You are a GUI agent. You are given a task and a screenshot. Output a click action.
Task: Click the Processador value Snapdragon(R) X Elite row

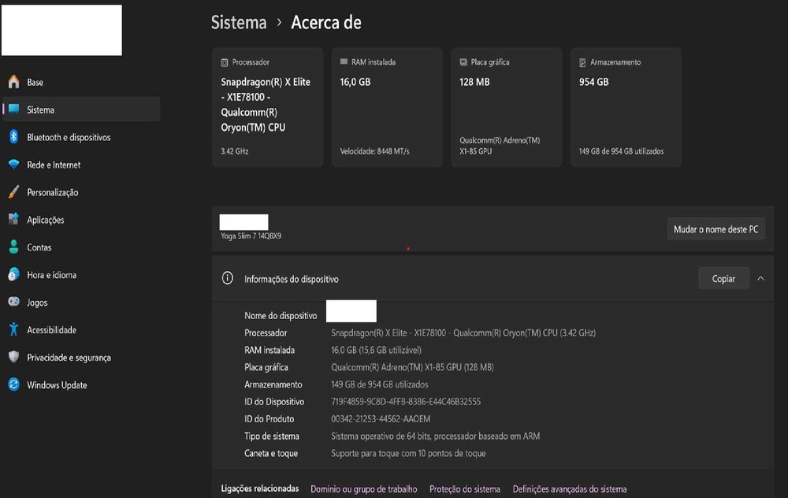point(463,333)
